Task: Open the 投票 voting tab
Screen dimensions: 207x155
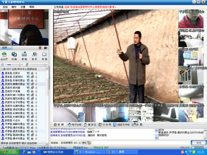Action: click(x=137, y=125)
